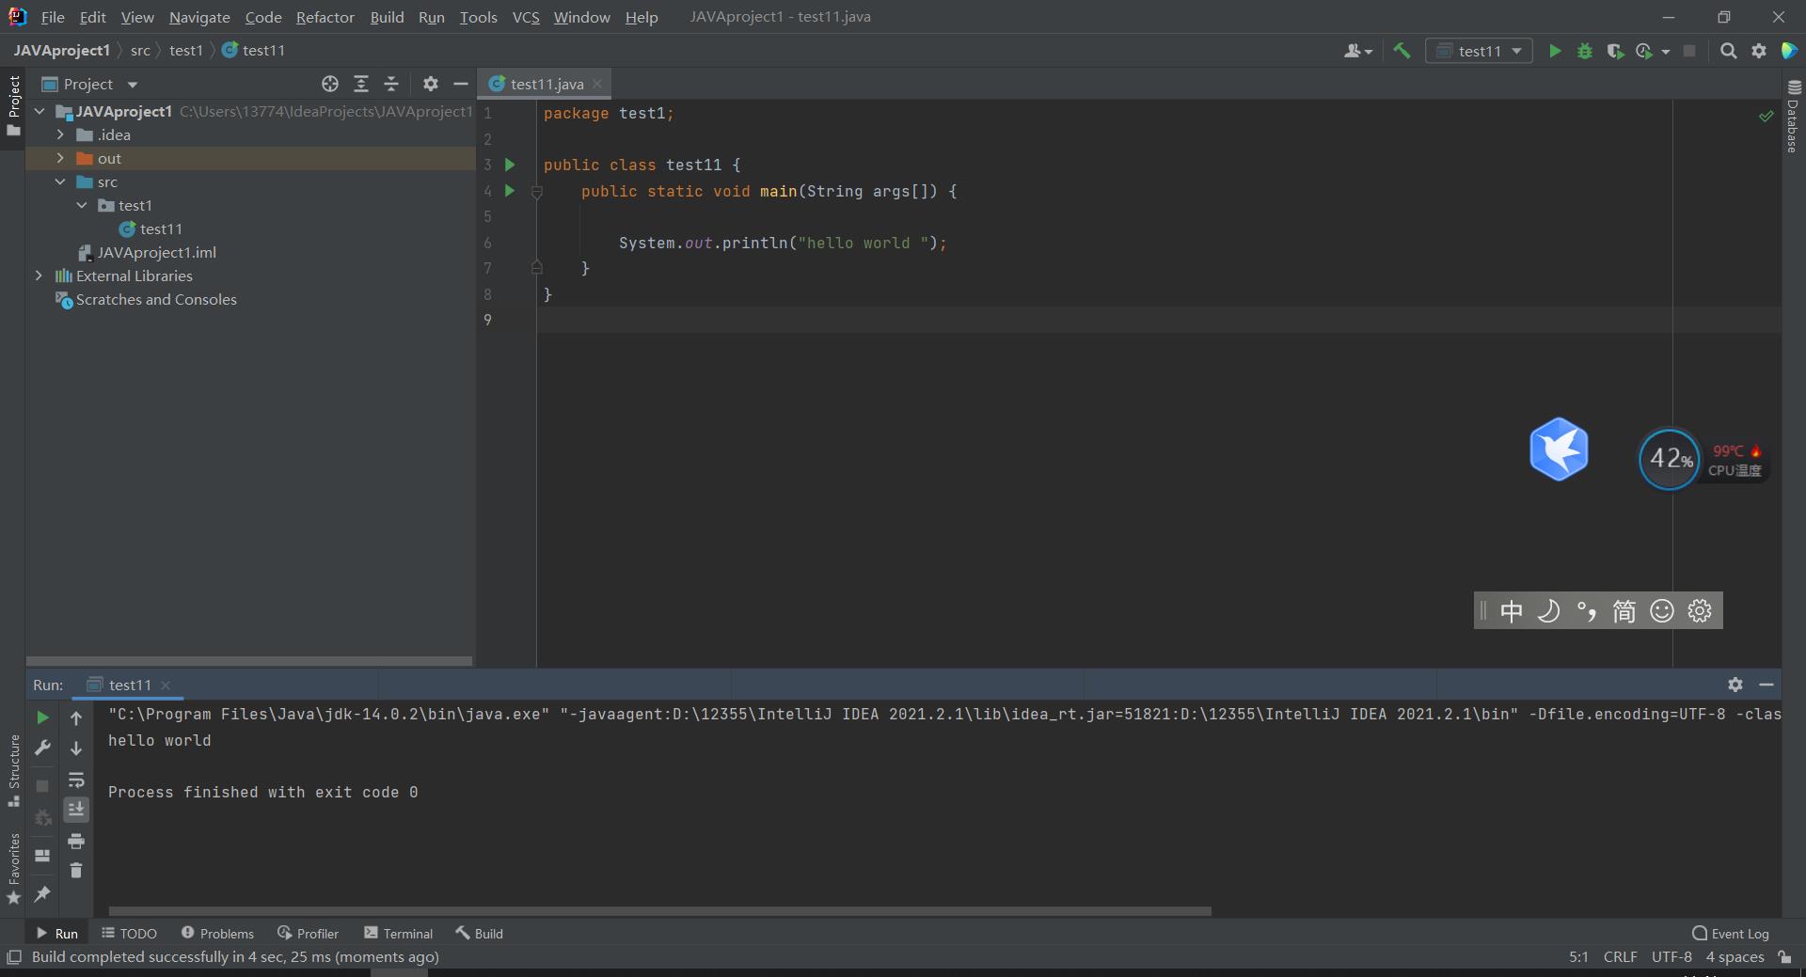Collapse the test1 package
The image size is (1806, 977).
coord(82,205)
